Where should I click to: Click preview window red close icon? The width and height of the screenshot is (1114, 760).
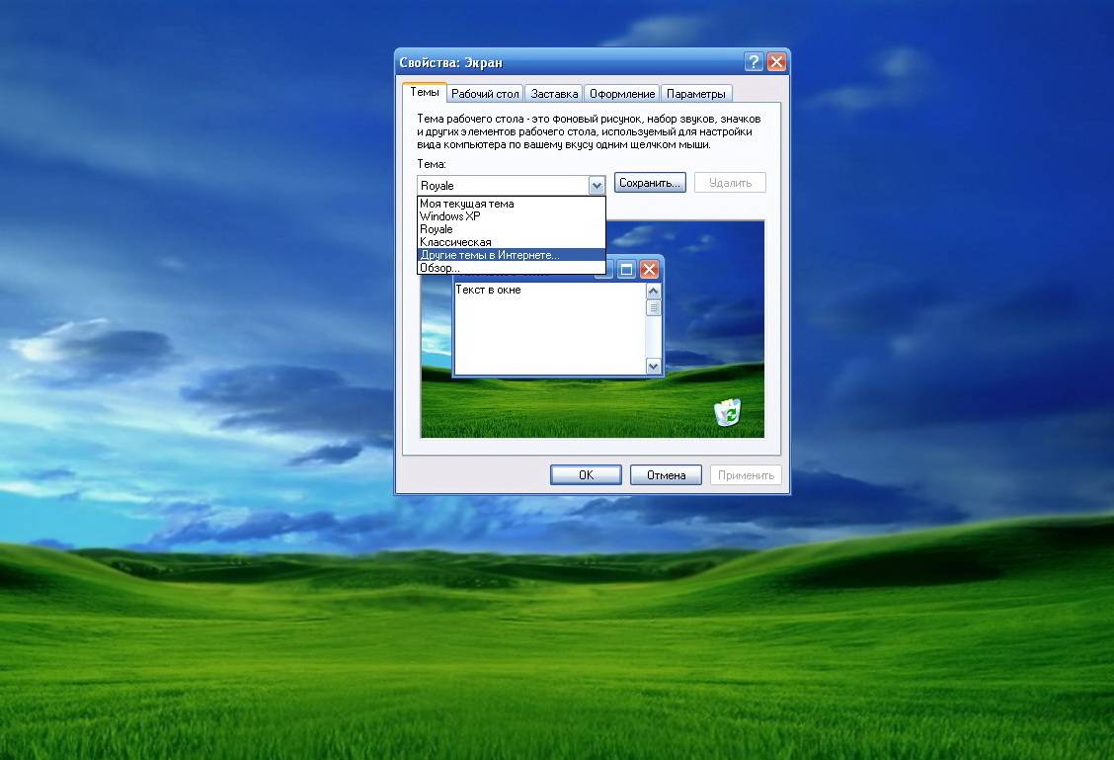(649, 270)
